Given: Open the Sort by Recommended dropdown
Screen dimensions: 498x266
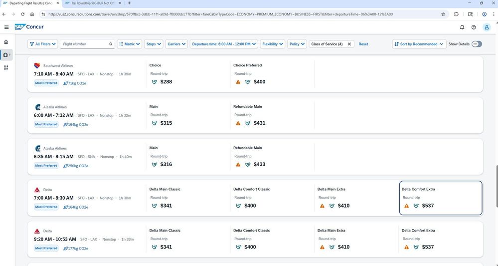Looking at the screenshot, I should (x=419, y=44).
